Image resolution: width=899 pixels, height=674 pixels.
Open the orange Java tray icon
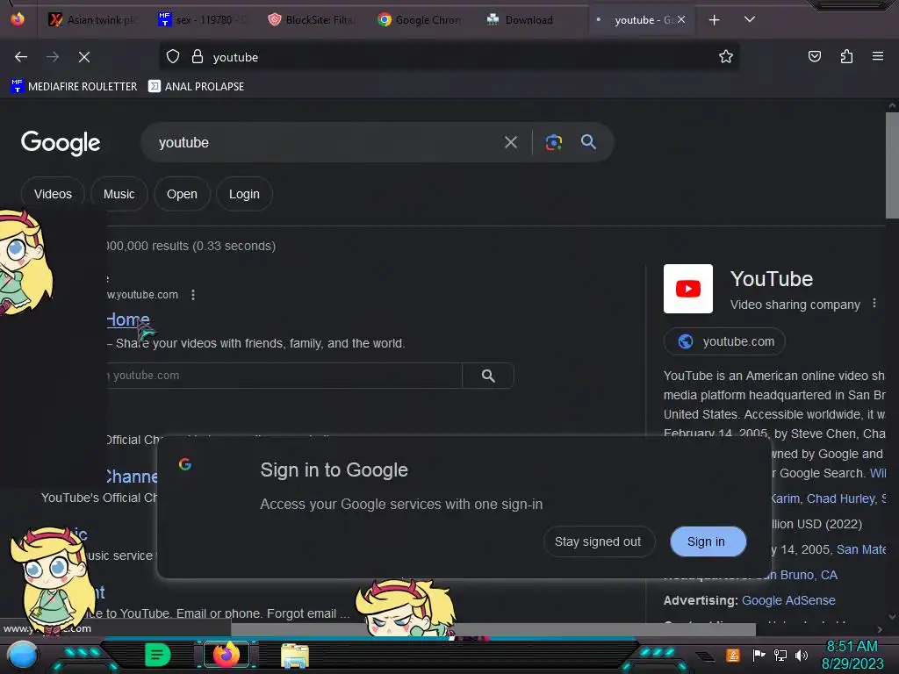tap(733, 655)
